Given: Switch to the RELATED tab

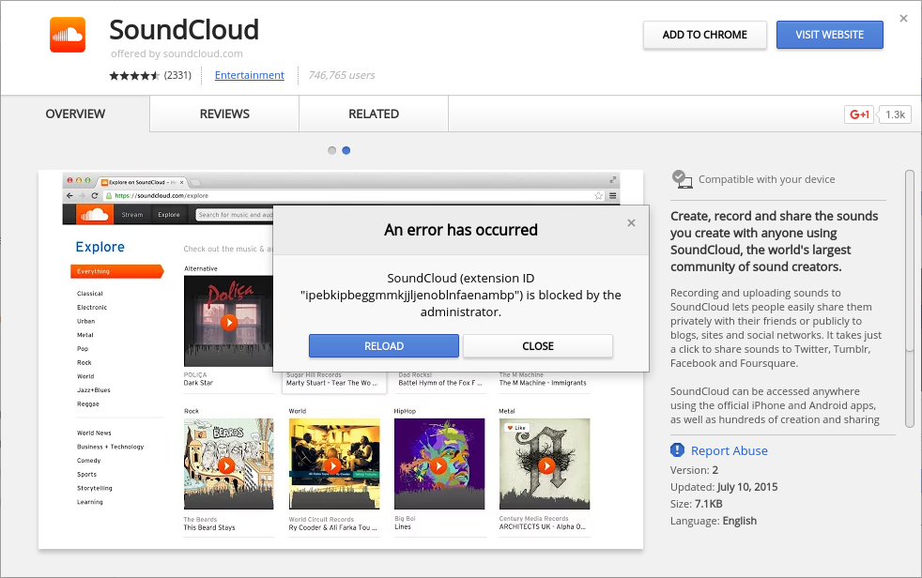Looking at the screenshot, I should tap(374, 114).
